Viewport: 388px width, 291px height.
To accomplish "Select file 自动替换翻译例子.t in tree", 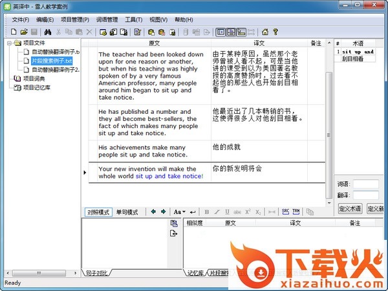I will point(56,52).
